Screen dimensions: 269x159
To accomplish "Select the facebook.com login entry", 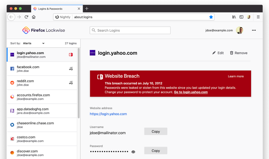I will (42, 69).
